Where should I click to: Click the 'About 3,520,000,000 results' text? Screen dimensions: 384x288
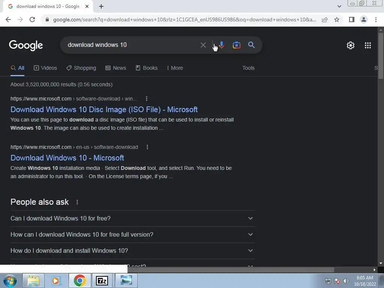[x=61, y=84]
